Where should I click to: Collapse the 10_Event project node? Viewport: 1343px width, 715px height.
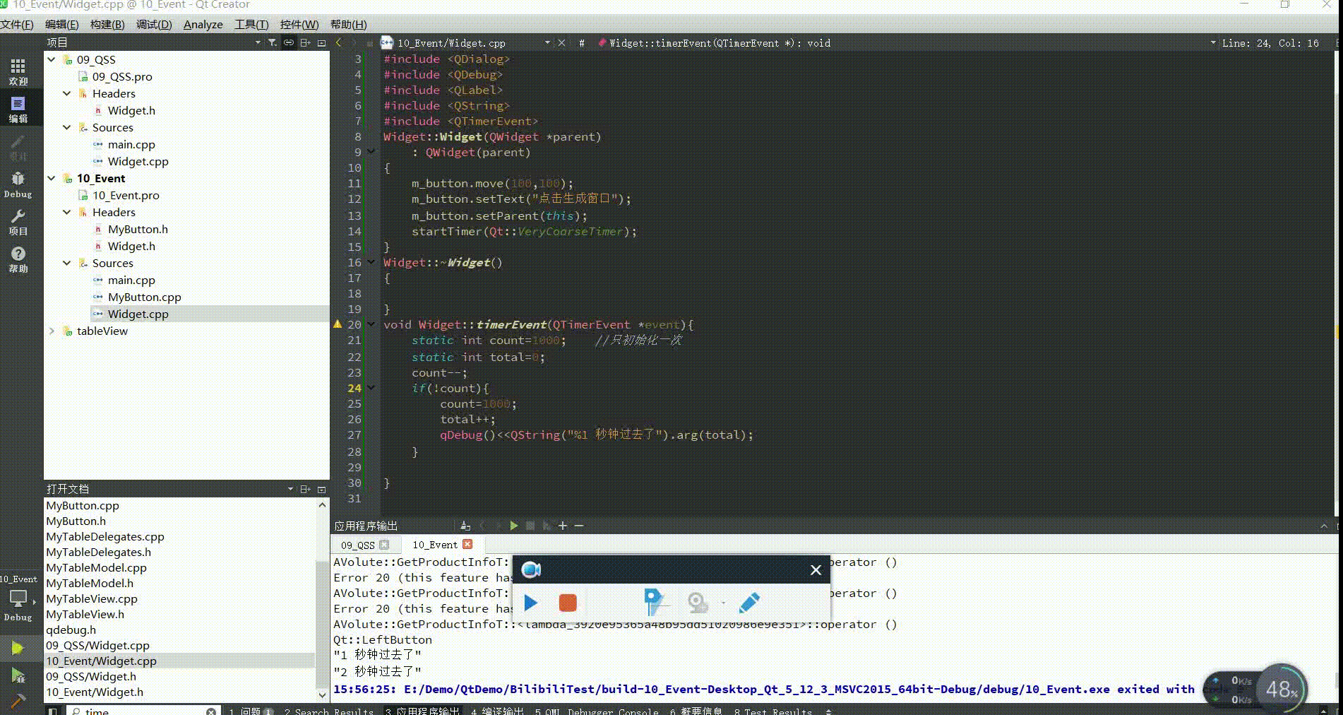(52, 179)
